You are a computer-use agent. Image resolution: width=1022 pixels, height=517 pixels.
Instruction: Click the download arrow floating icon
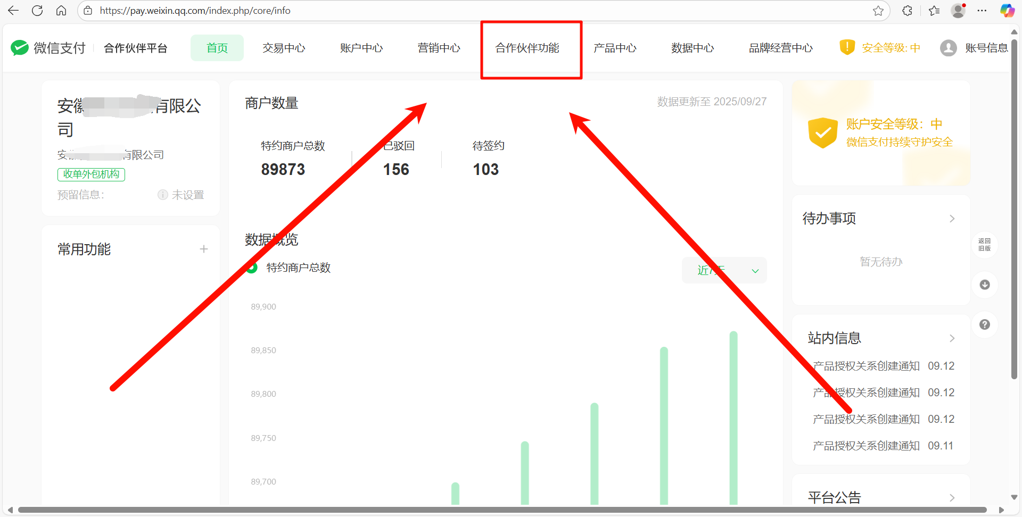[x=985, y=285]
